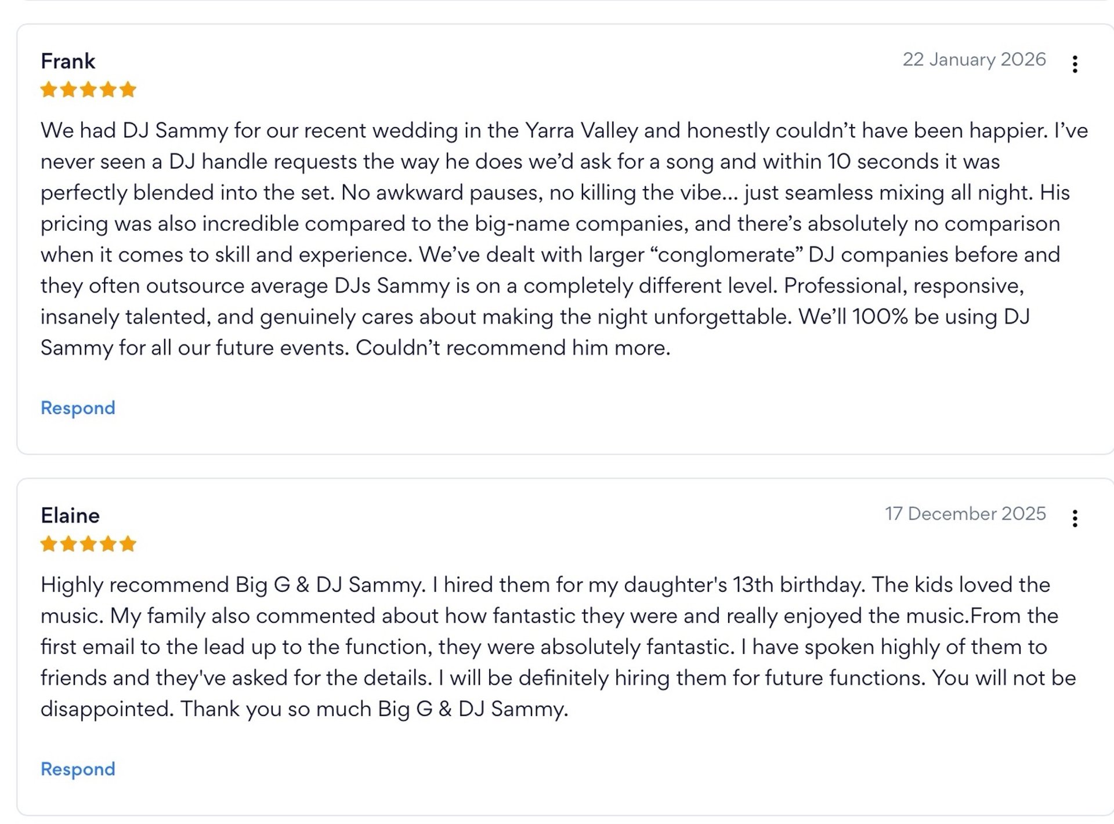The image size is (1114, 824).
Task: Click the third star in Elaine's rating
Action: [x=88, y=544]
